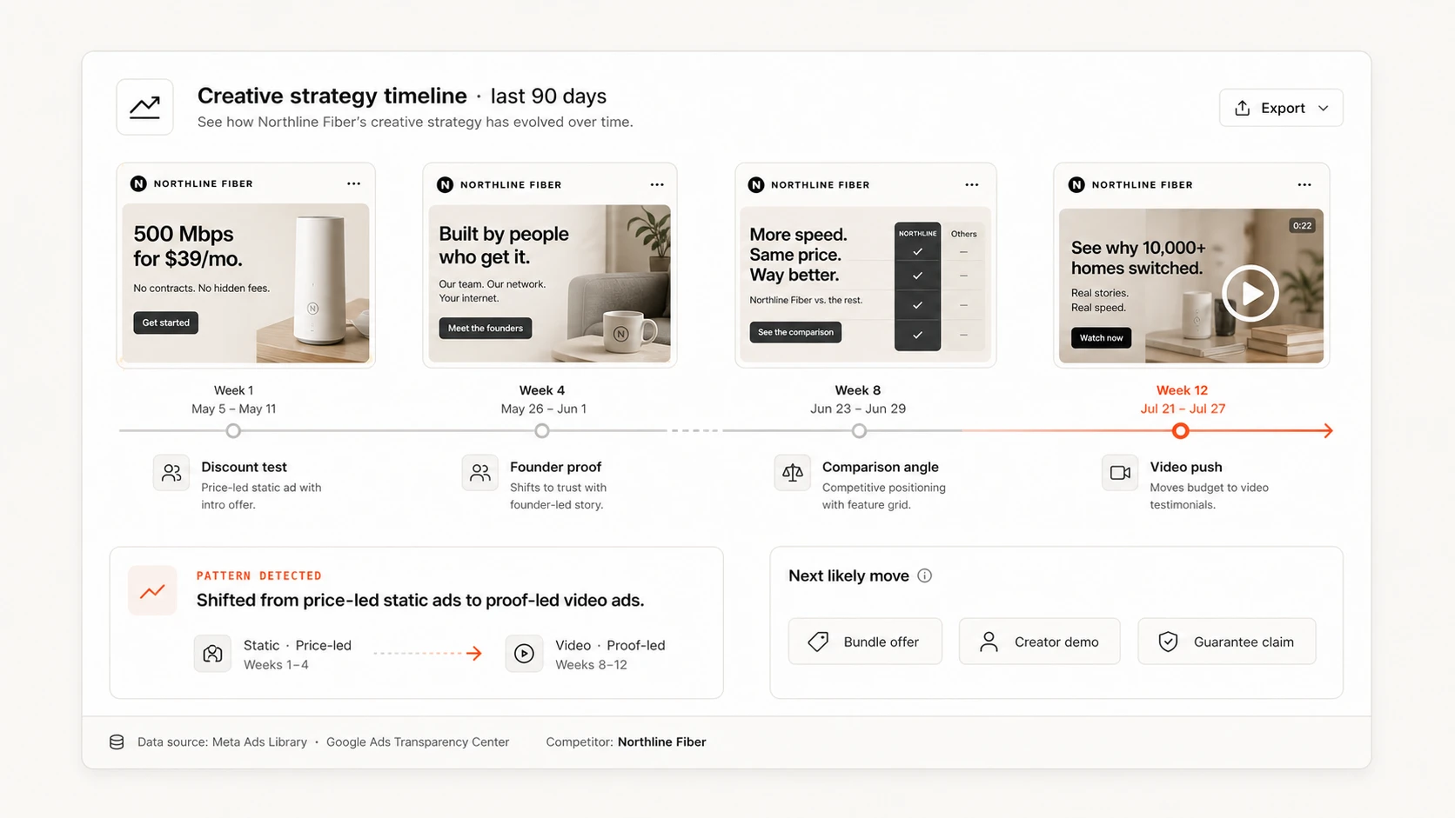Play the Week 12 video ad
Image resolution: width=1455 pixels, height=818 pixels.
pos(1250,293)
